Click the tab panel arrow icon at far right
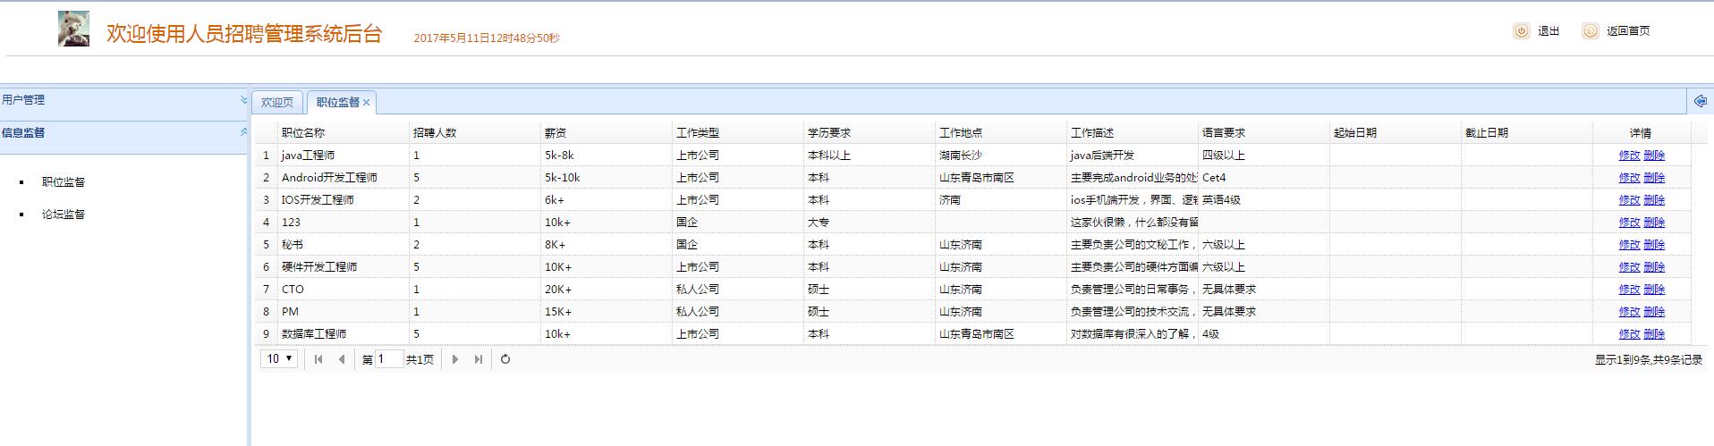 [x=1700, y=102]
